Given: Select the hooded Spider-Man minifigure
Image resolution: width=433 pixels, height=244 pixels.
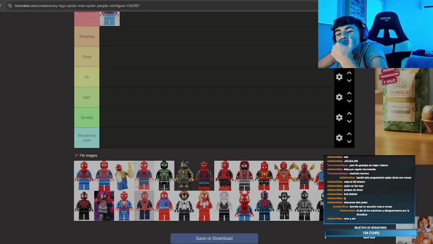Looking at the screenshot, I should tap(244, 176).
